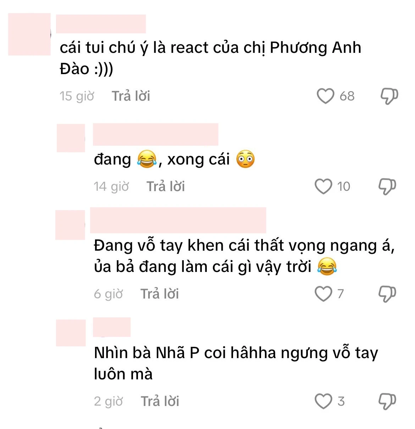Tap 'Trả lời' under the 2 giờ reply

pyautogui.click(x=160, y=401)
